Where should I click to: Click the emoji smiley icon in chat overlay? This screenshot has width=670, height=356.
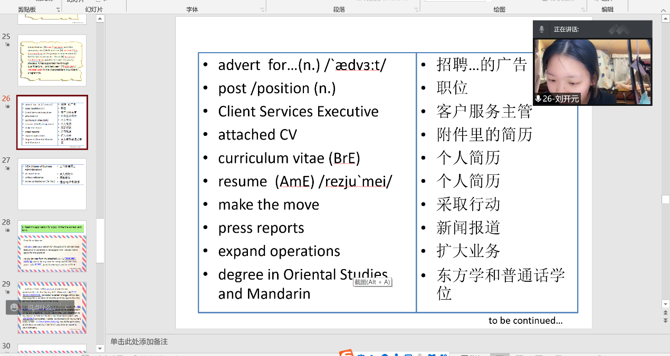[14, 308]
